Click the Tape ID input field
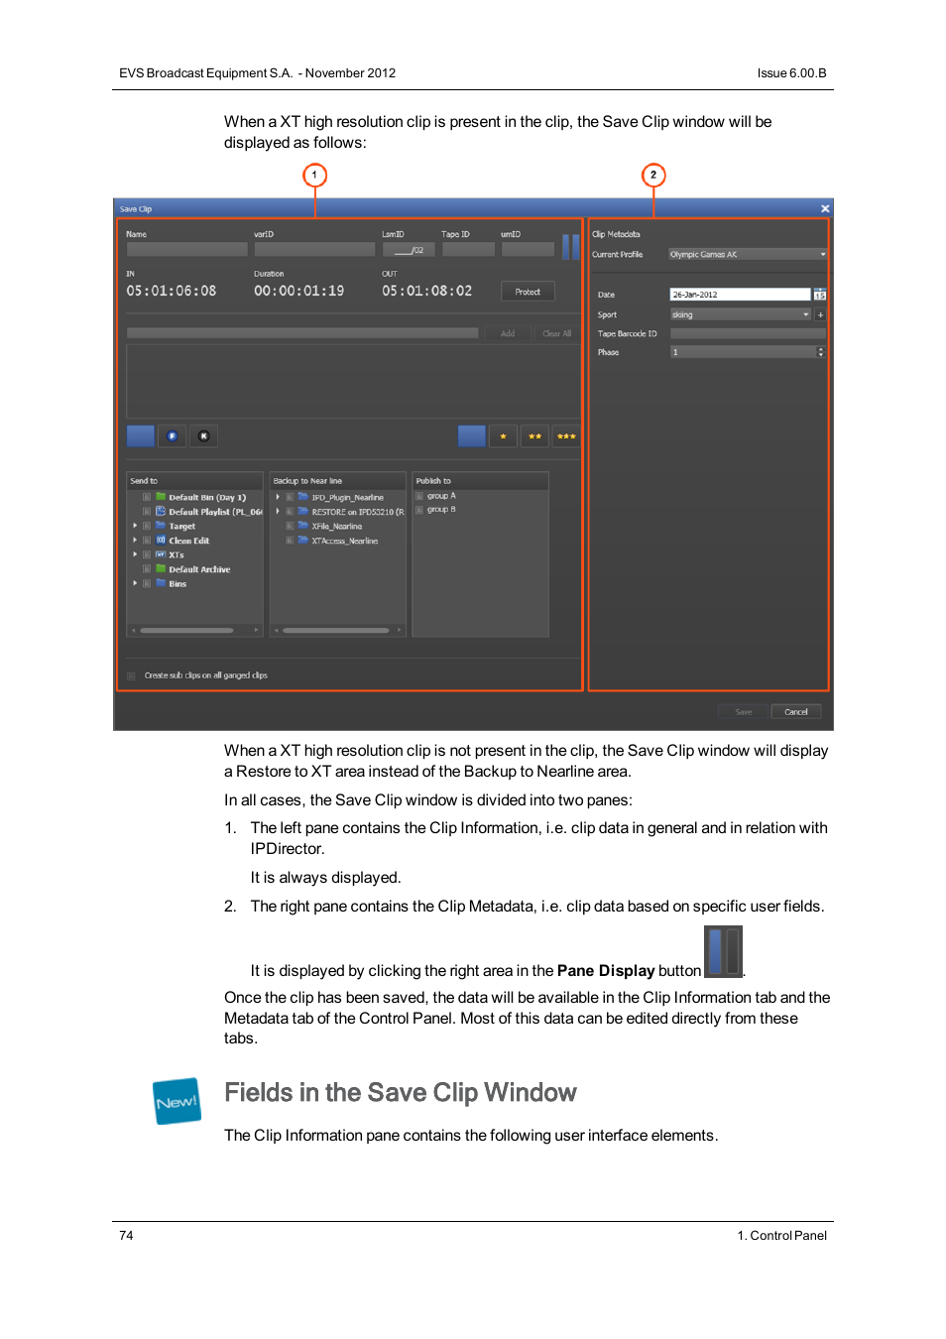The height and width of the screenshot is (1339, 946). point(468,249)
